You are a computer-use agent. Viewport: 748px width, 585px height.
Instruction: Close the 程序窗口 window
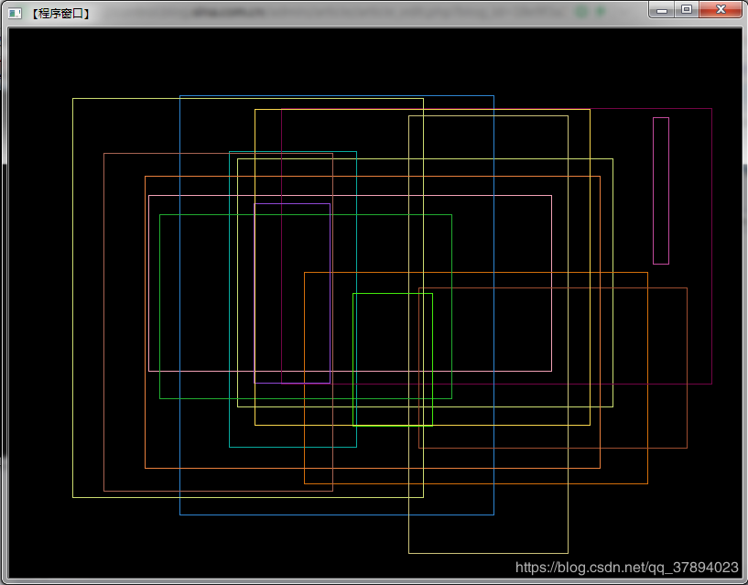point(721,9)
